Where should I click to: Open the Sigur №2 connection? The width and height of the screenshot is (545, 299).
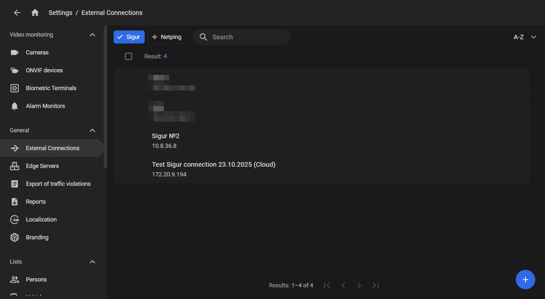166,136
